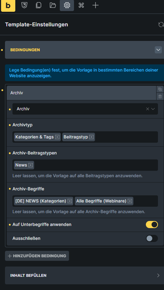Click the Archiv-Begriffe label
The height and width of the screenshot is (290, 164).
click(x=28, y=189)
